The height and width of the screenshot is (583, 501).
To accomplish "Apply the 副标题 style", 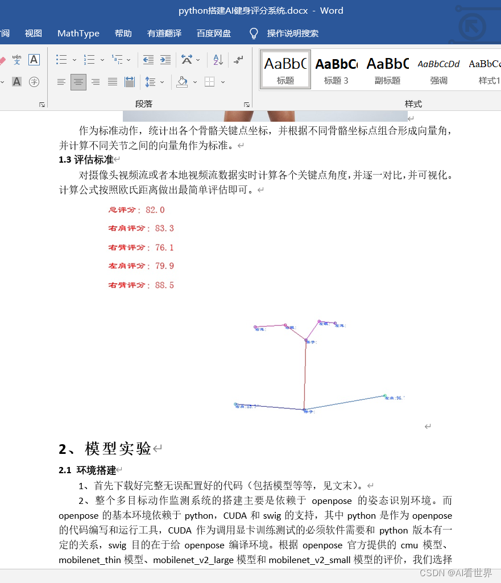I will [x=387, y=68].
